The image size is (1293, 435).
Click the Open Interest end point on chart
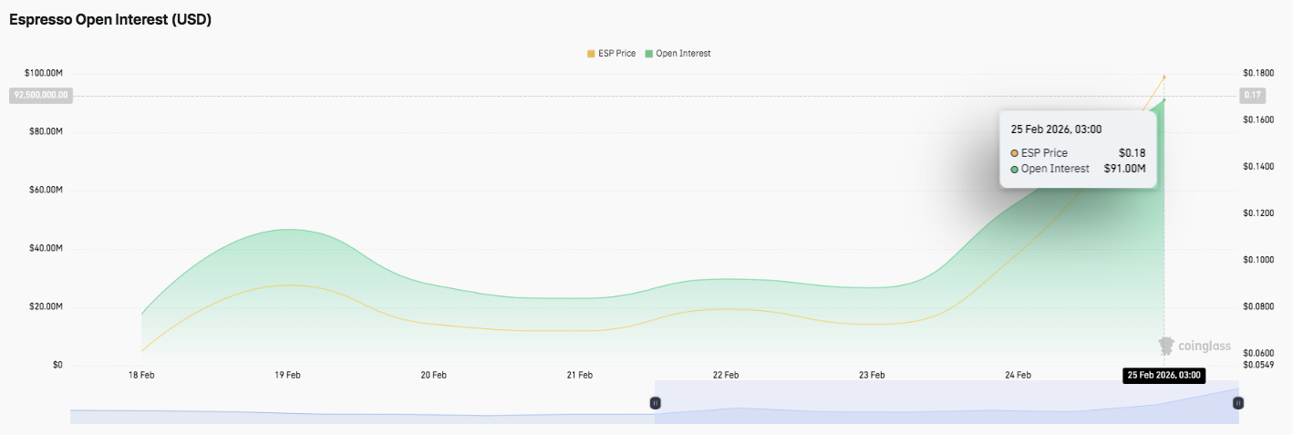1164,100
